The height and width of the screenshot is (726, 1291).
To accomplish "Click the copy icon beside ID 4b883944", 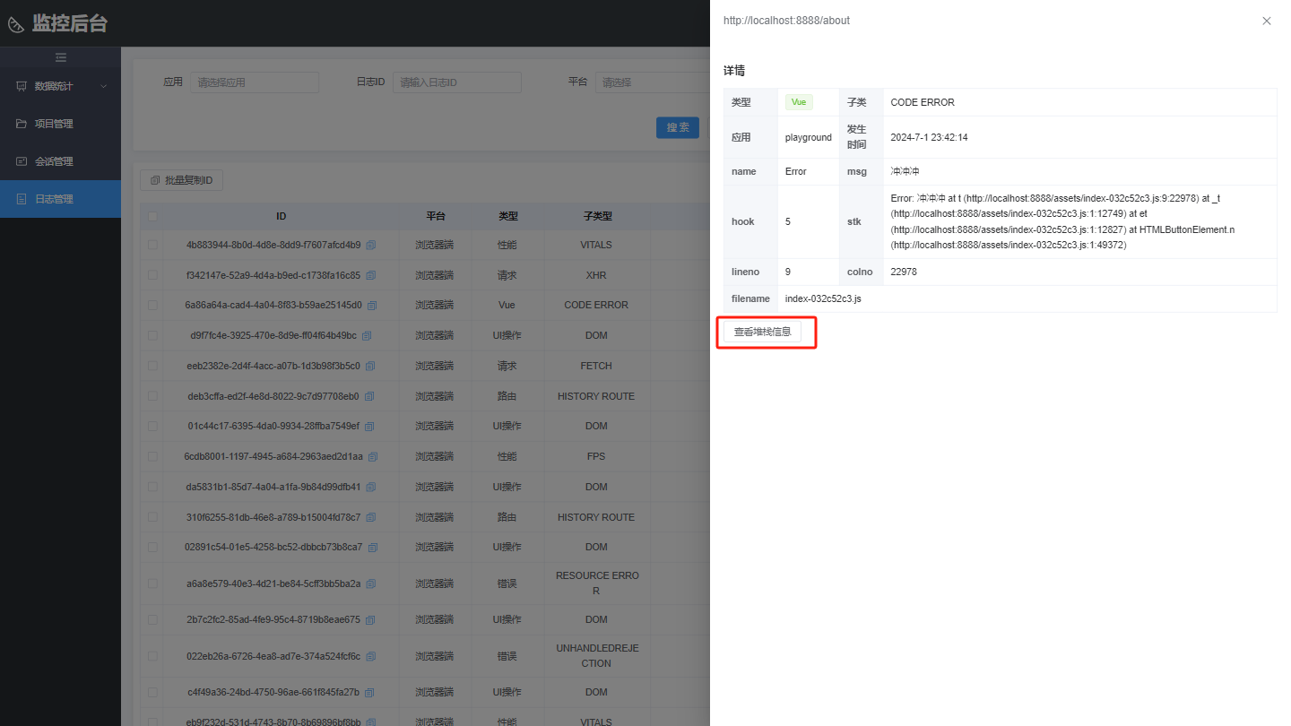I will [x=370, y=245].
